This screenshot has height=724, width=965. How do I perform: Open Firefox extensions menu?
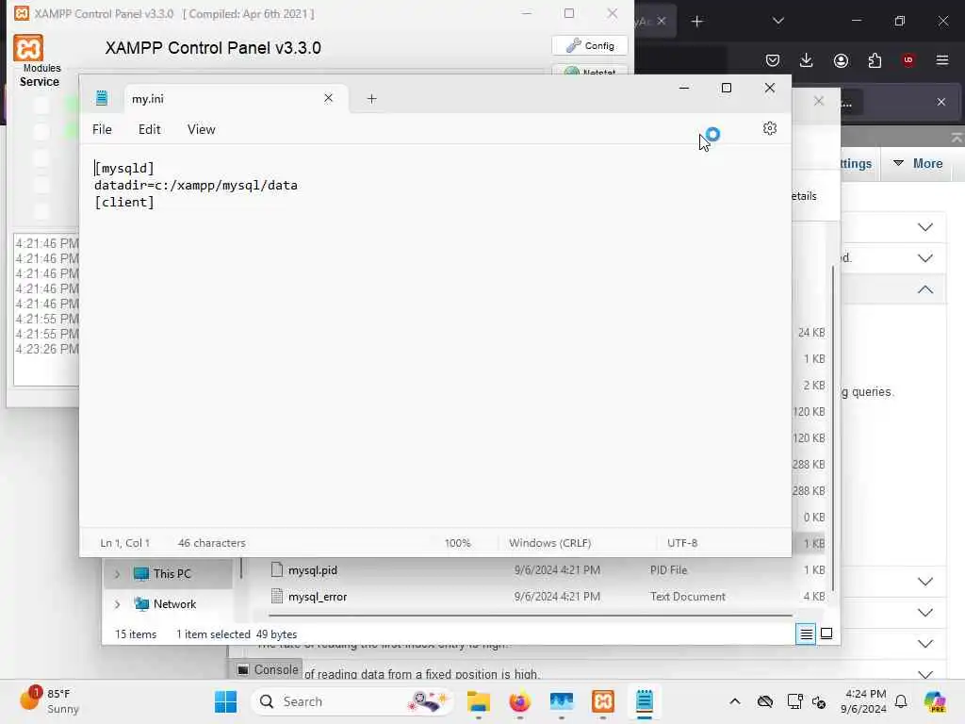tap(875, 60)
